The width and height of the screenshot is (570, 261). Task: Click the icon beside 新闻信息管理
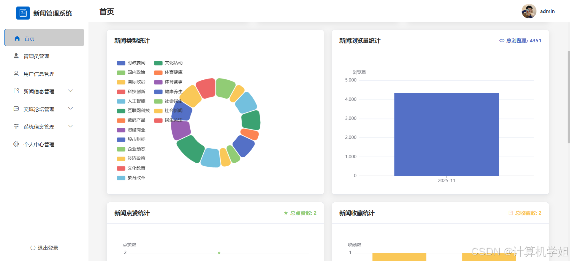tap(16, 91)
